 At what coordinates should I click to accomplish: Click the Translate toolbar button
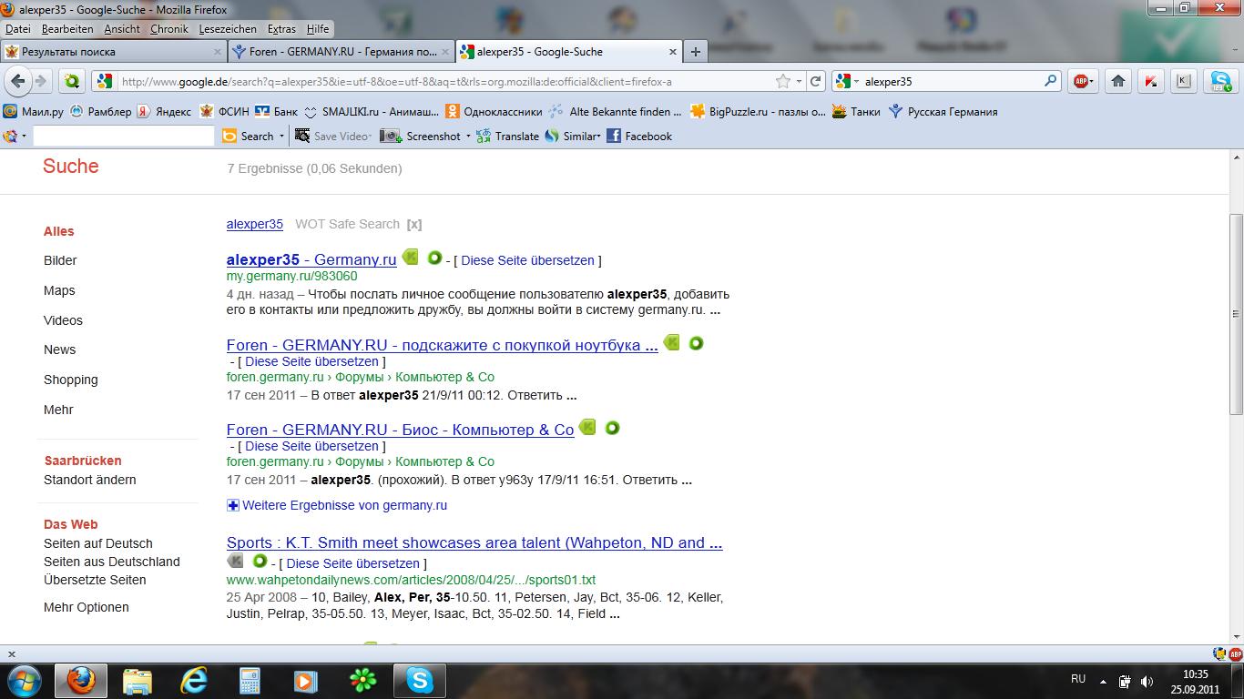pyautogui.click(x=507, y=136)
